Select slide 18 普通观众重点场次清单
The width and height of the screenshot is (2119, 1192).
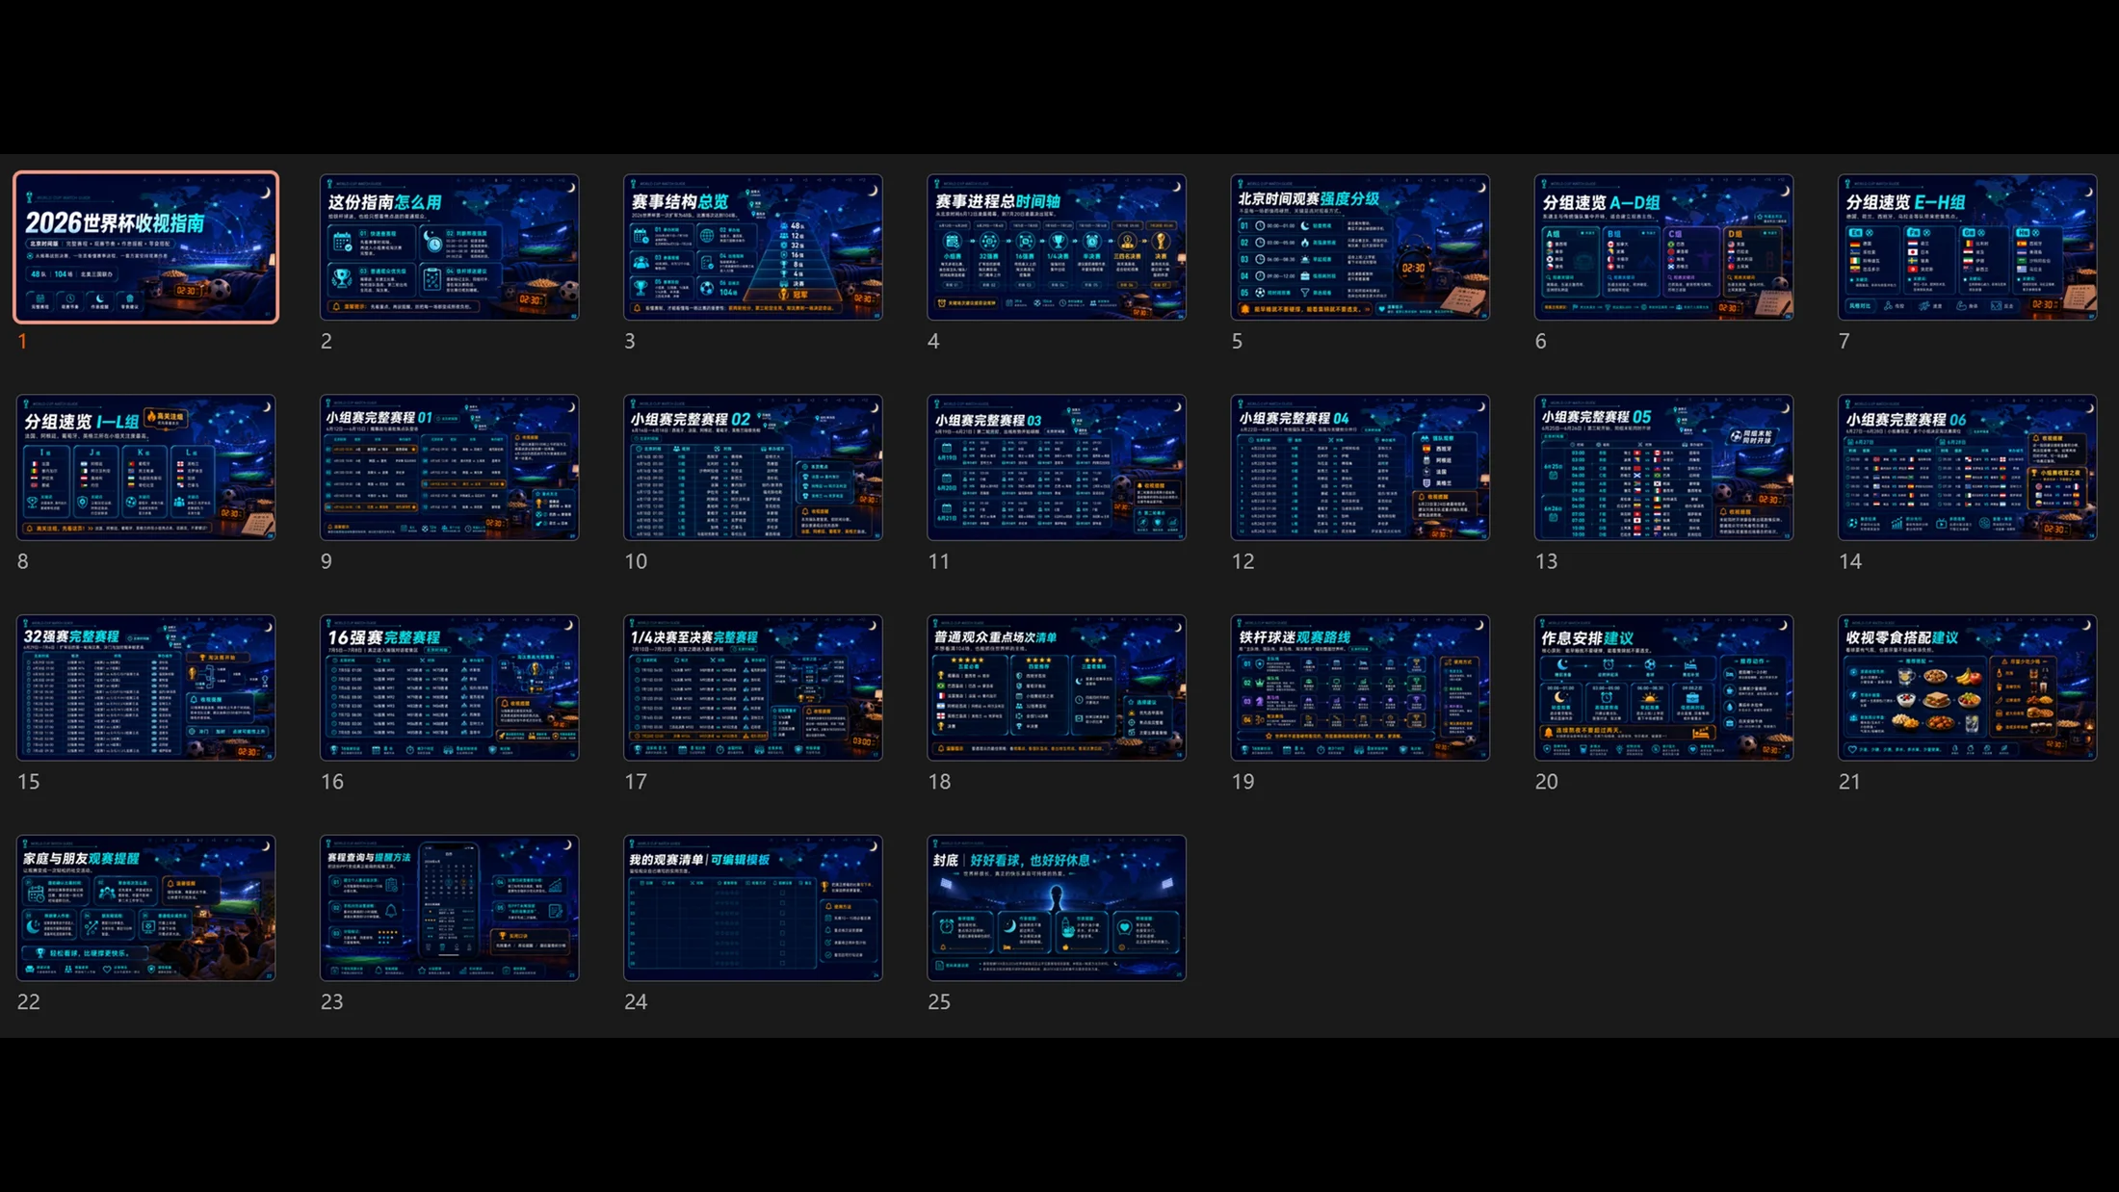click(1057, 687)
